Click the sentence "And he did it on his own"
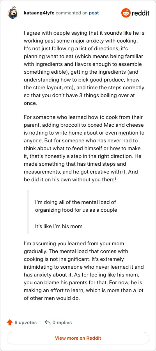 pyautogui.click(x=81, y=176)
